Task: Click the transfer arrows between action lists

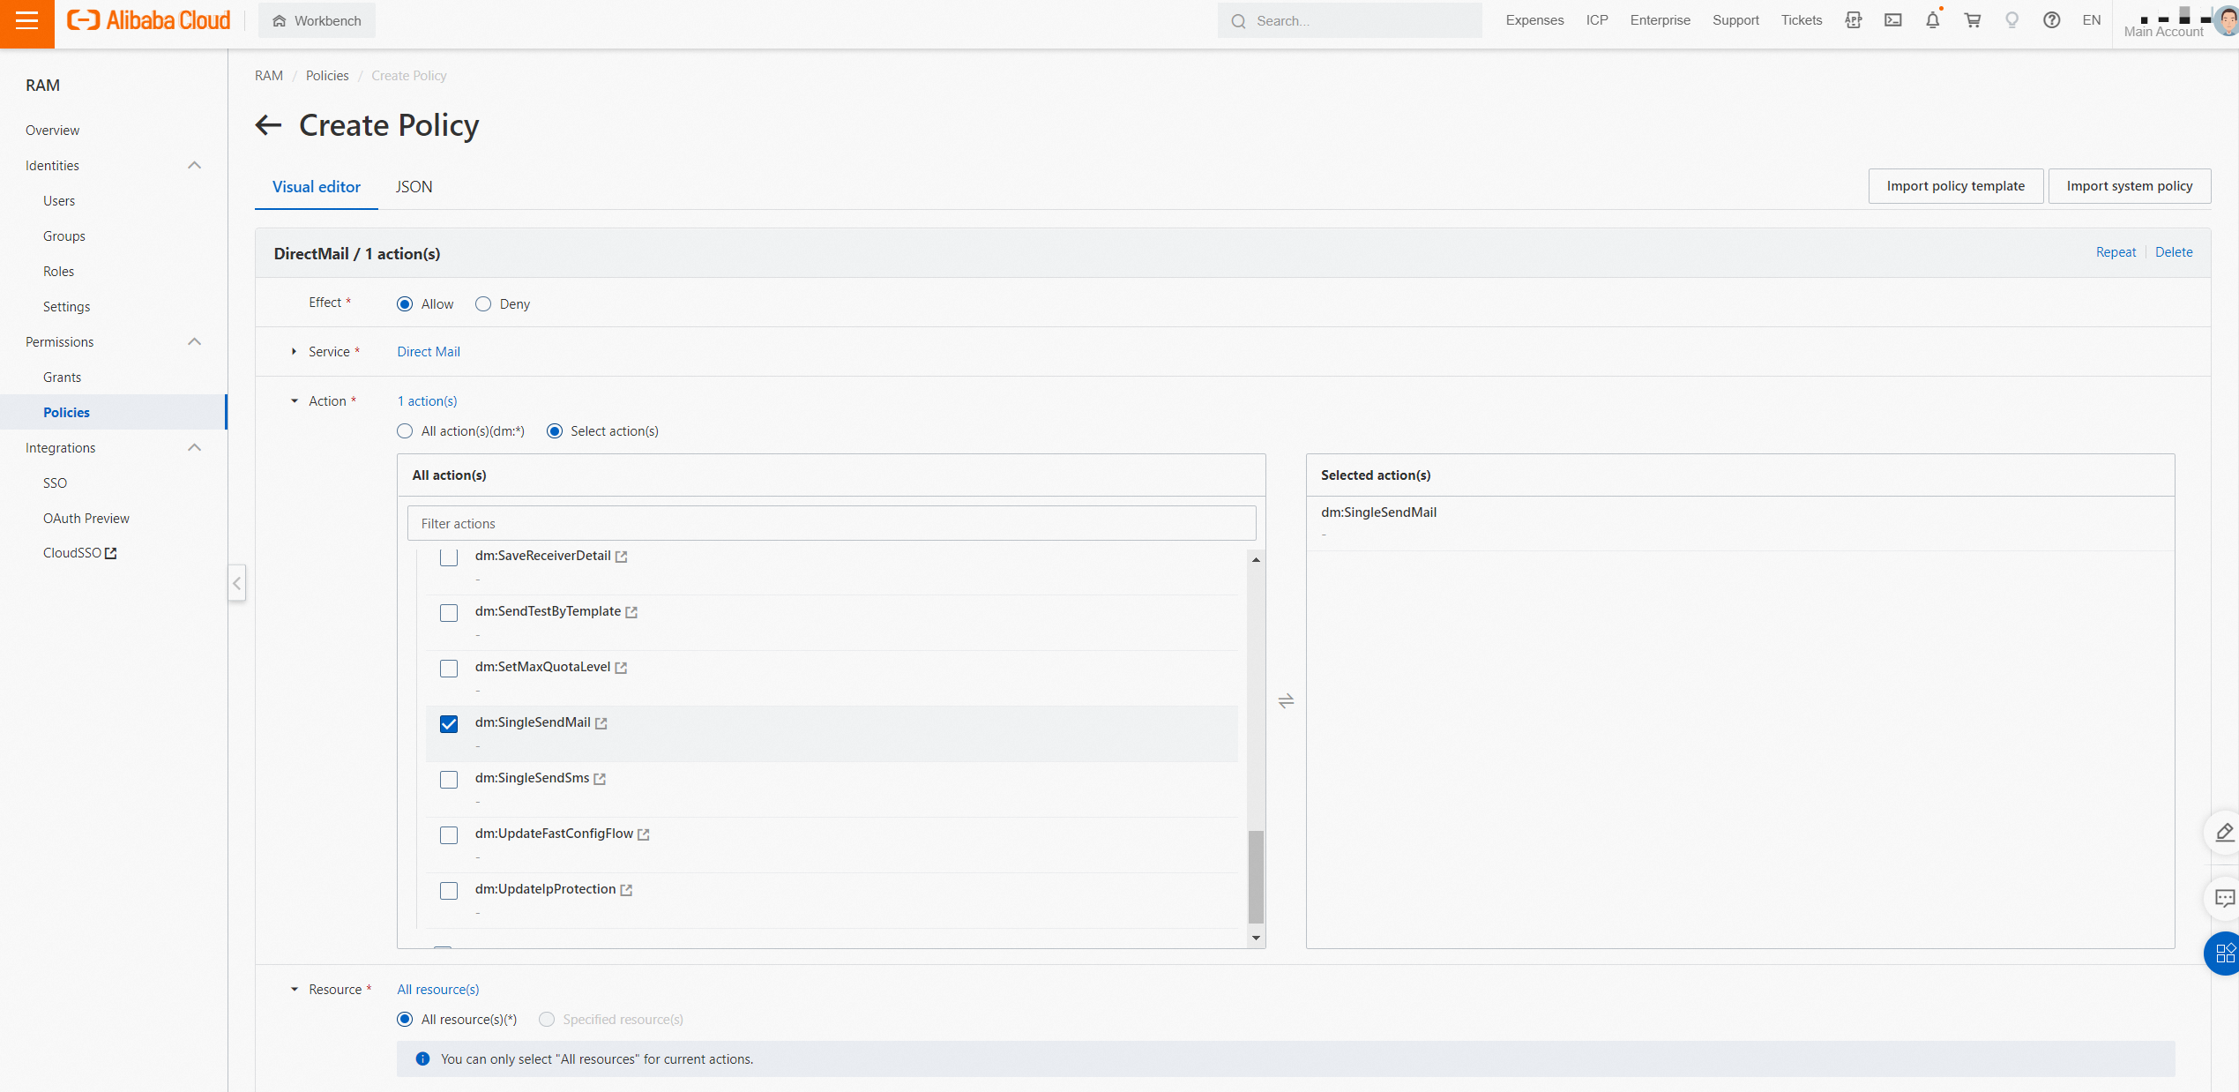Action: [1287, 701]
